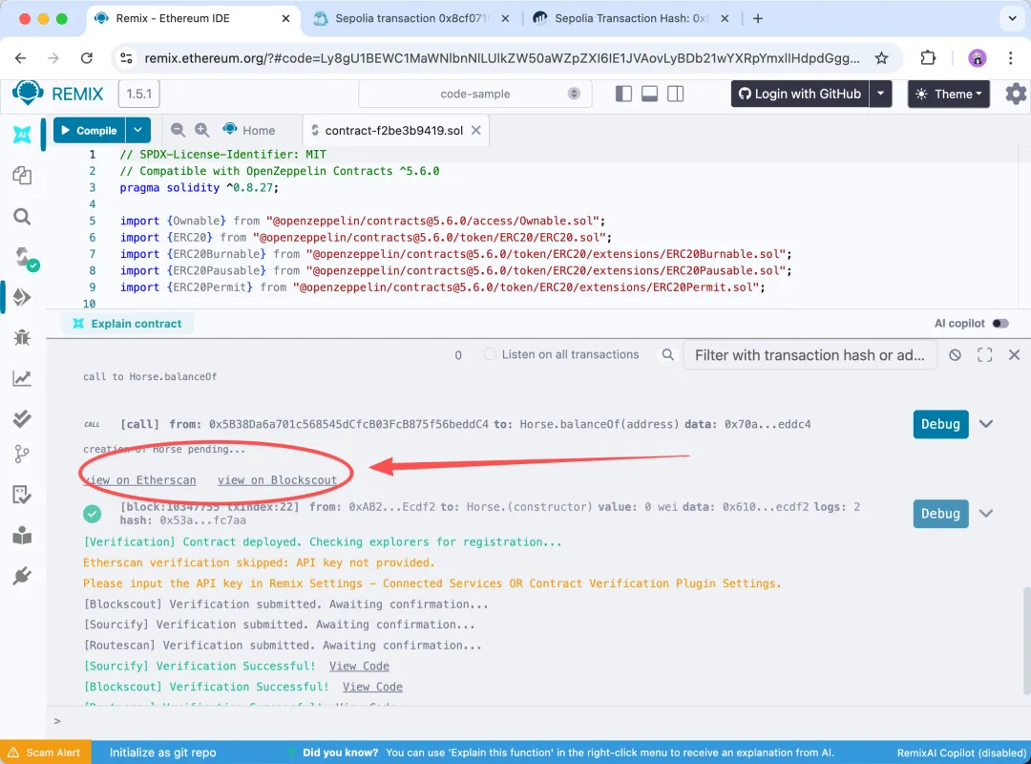Click Explain contract
1031x764 pixels.
(x=128, y=324)
